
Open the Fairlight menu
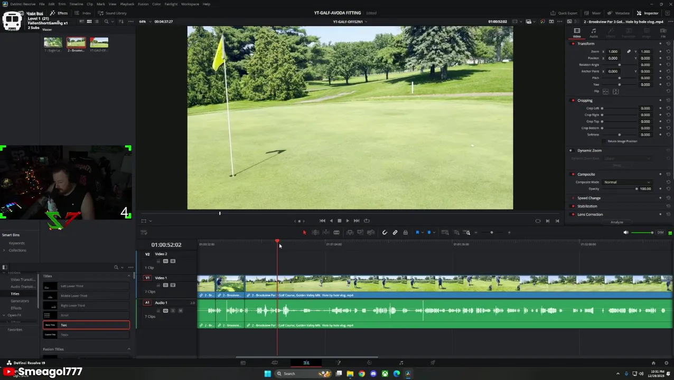click(171, 4)
